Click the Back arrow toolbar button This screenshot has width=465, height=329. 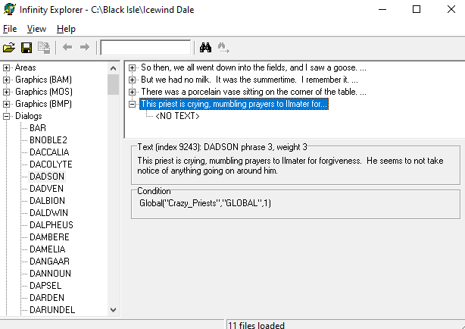67,47
